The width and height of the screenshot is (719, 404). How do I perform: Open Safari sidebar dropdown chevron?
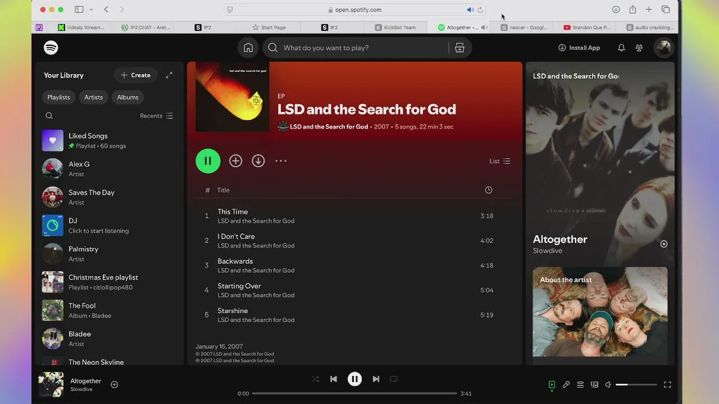pyautogui.click(x=91, y=10)
